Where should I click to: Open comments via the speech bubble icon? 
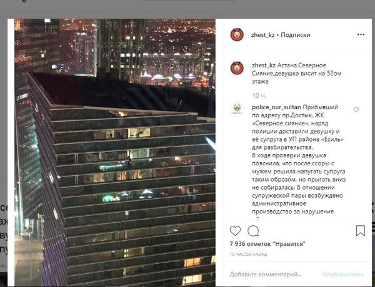[253, 231]
